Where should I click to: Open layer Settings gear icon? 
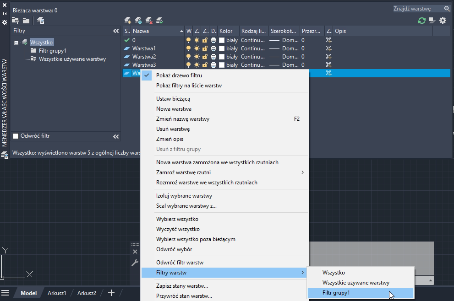click(443, 21)
